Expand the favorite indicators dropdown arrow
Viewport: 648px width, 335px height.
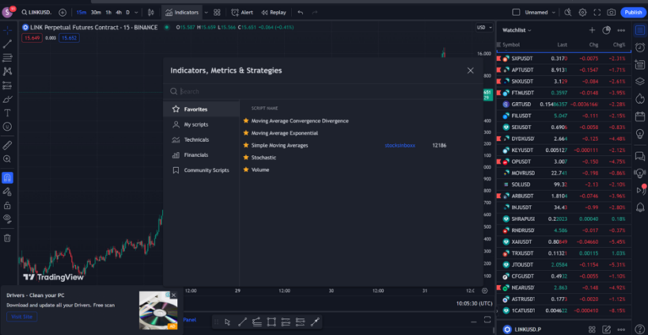pos(206,13)
